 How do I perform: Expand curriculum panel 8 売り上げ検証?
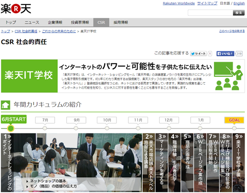tap(226, 162)
